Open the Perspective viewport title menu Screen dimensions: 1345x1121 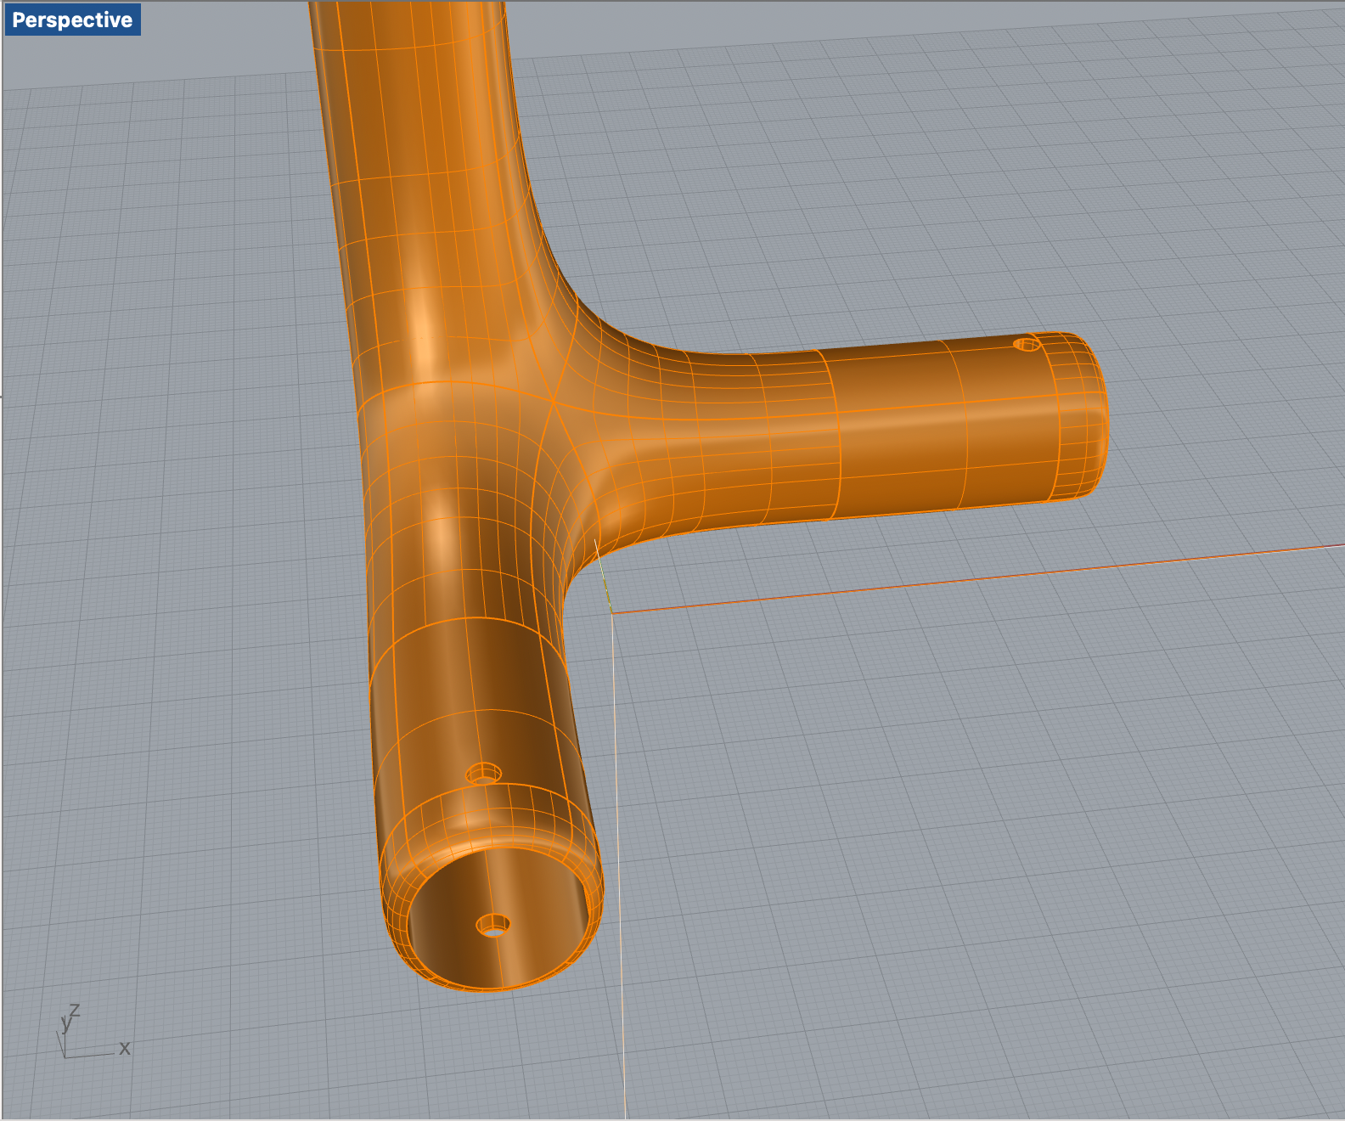coord(72,20)
